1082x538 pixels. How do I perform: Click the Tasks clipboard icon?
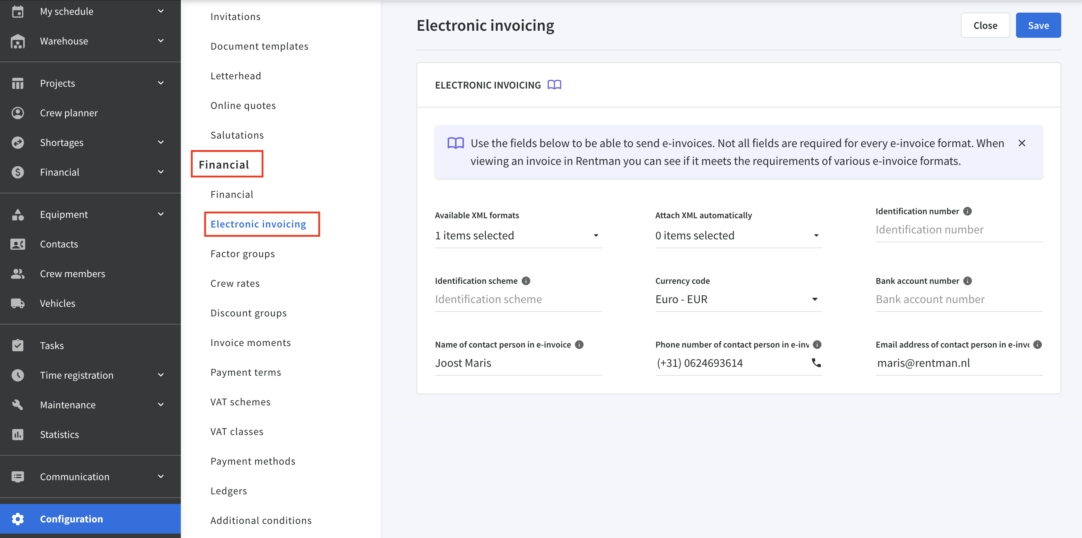tap(18, 346)
